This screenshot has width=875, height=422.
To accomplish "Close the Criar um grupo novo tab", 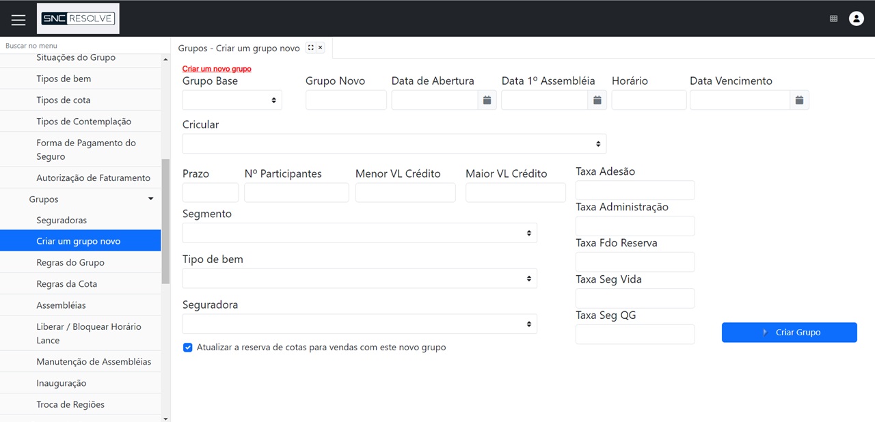I will [x=320, y=48].
